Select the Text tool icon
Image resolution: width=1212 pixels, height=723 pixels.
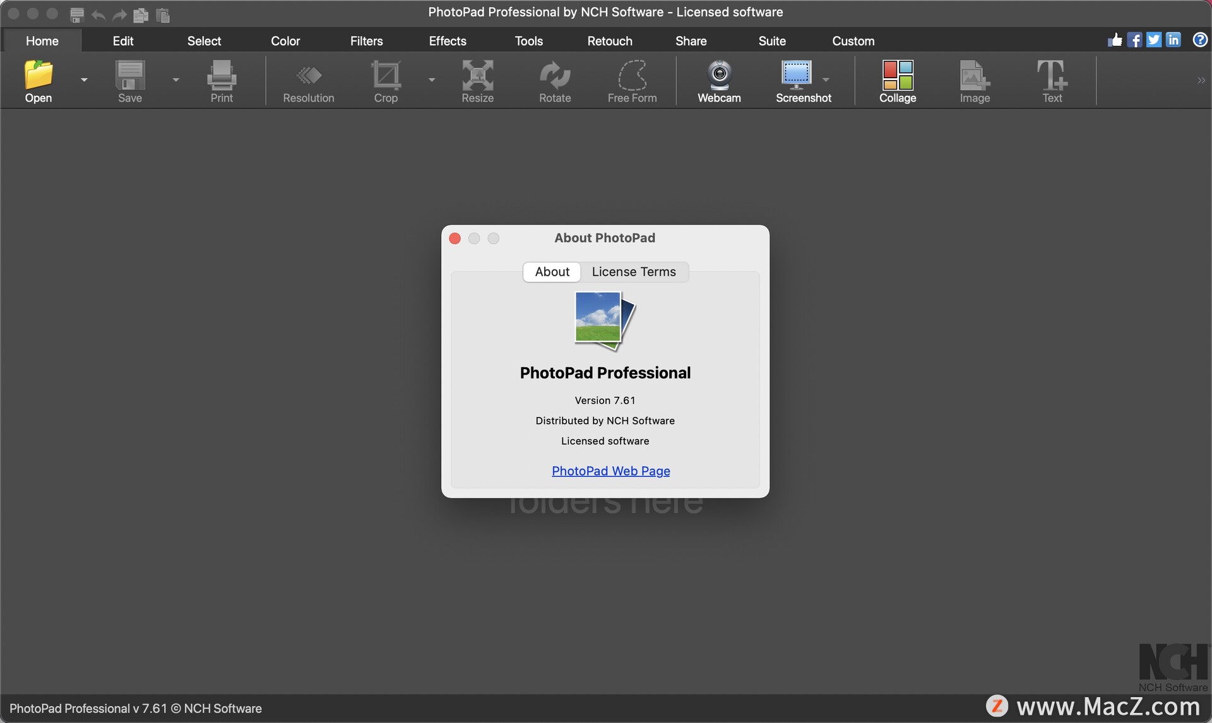1052,74
